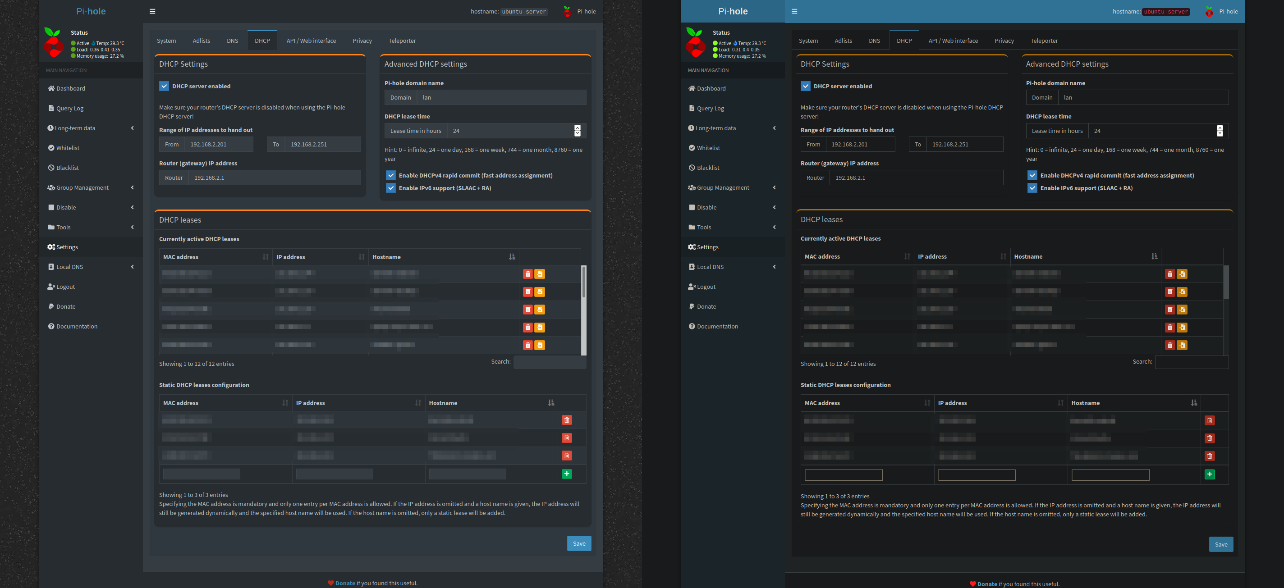Click Pi-hole title in left window header
Image resolution: width=1284 pixels, height=588 pixels.
(91, 11)
